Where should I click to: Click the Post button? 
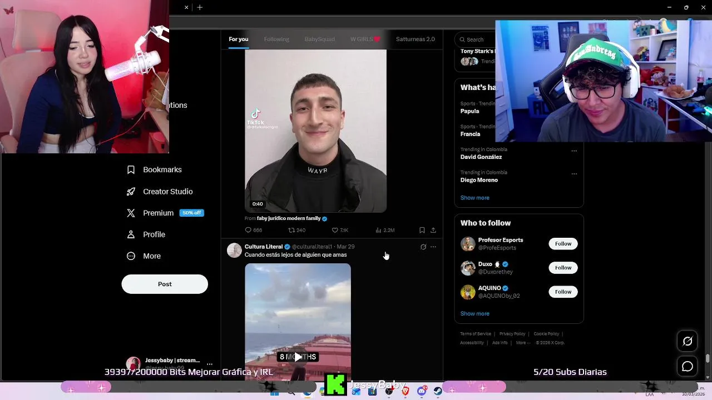[x=165, y=284]
